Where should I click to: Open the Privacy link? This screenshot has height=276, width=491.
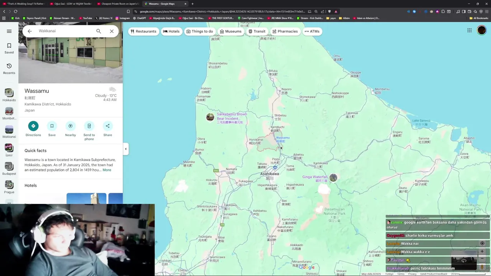412,274
